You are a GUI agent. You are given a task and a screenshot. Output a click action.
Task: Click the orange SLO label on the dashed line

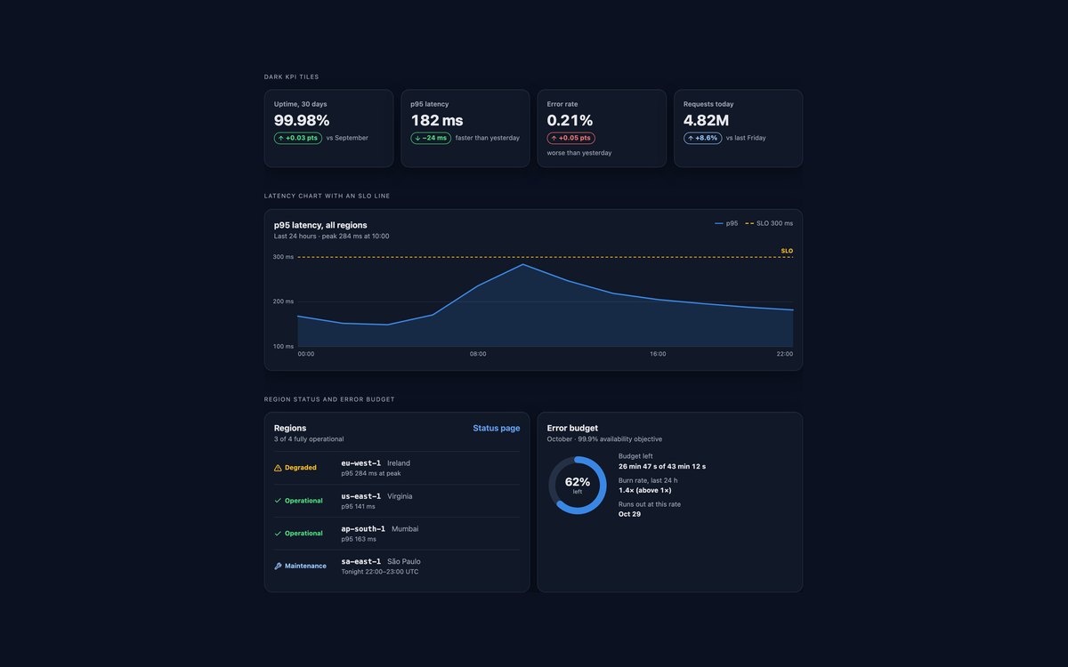pos(787,251)
